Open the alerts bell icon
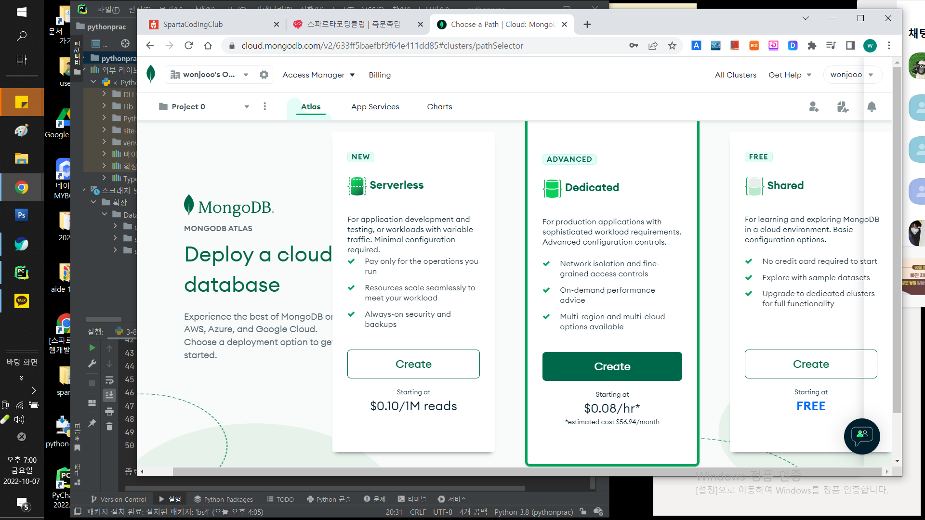The image size is (925, 520). coord(872,107)
